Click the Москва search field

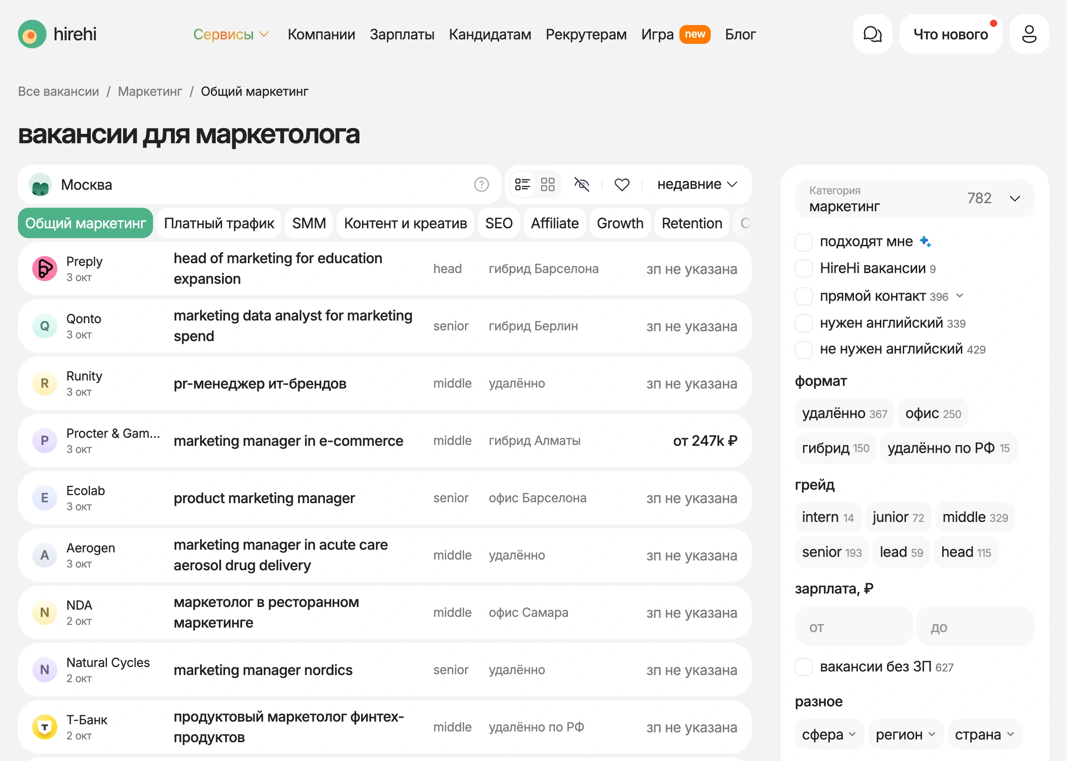click(260, 184)
